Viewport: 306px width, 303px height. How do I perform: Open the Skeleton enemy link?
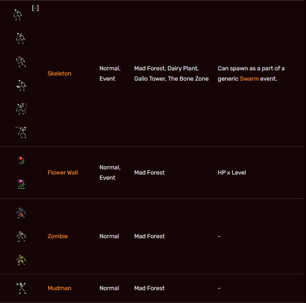59,74
